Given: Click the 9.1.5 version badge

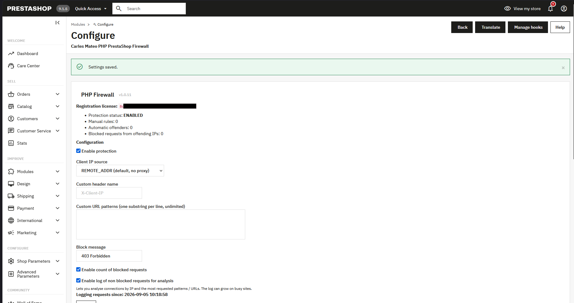Looking at the screenshot, I should (63, 9).
